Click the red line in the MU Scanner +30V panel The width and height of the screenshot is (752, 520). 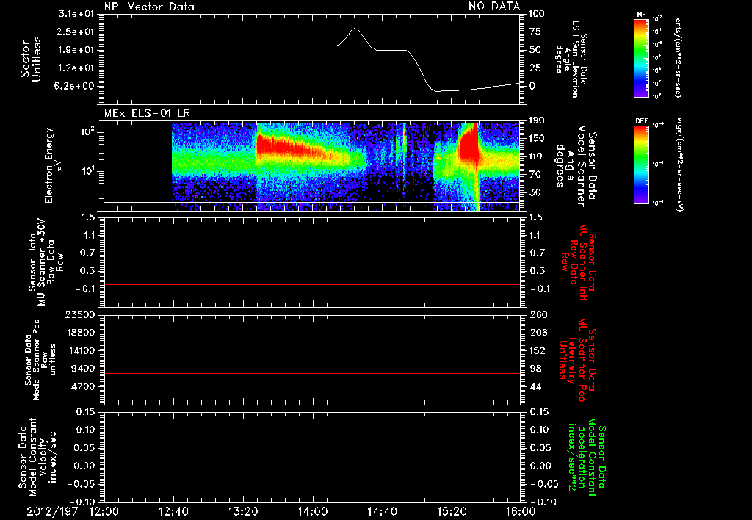coord(312,284)
